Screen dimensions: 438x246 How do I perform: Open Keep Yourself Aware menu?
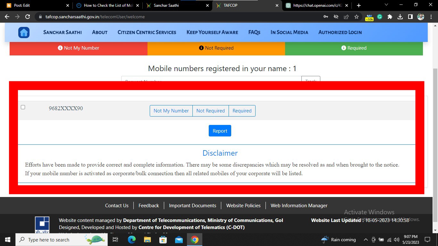(x=212, y=32)
